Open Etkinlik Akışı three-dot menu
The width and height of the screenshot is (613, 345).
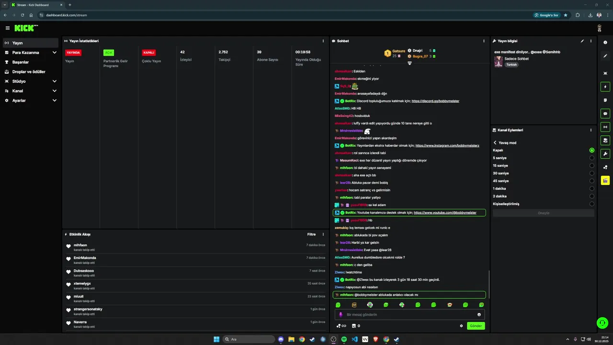[x=323, y=234]
